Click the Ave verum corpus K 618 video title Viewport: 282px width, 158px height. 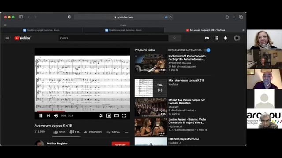point(53,126)
